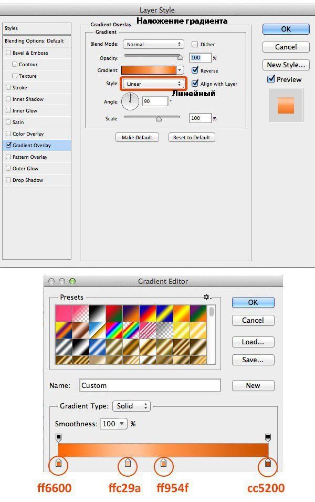Uncheck the Reverse gradient option
This screenshot has height=502, width=315.
coord(194,70)
